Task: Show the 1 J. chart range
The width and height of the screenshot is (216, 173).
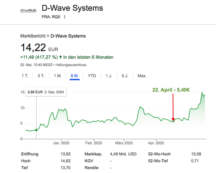Action: coord(109,76)
